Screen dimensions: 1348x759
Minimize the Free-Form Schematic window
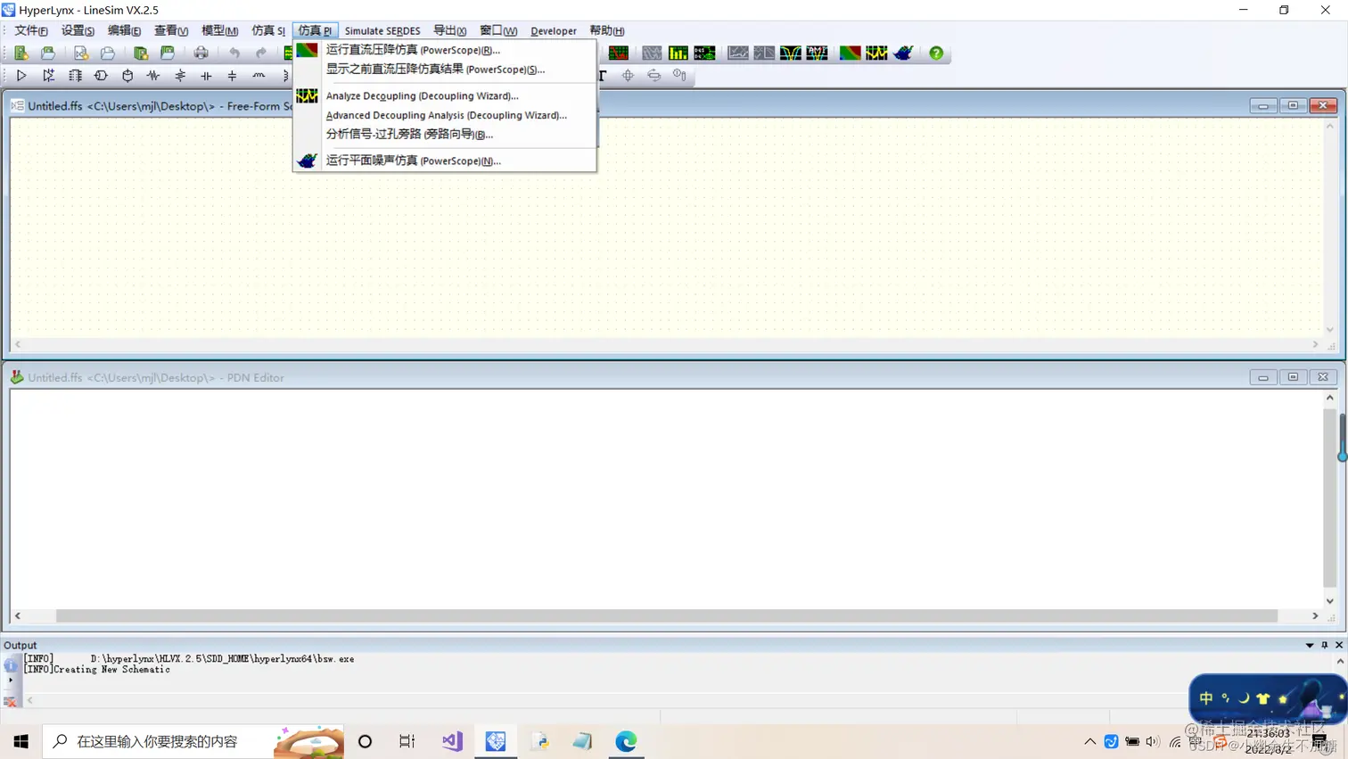[1263, 105]
